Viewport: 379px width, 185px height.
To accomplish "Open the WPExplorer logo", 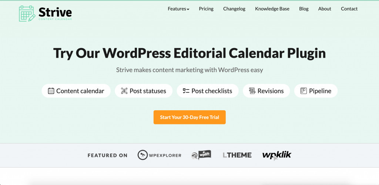I will (x=159, y=155).
